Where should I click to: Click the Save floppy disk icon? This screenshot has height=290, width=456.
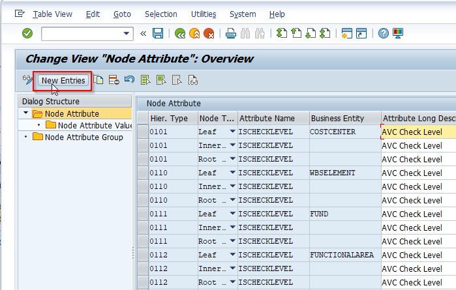click(x=158, y=33)
